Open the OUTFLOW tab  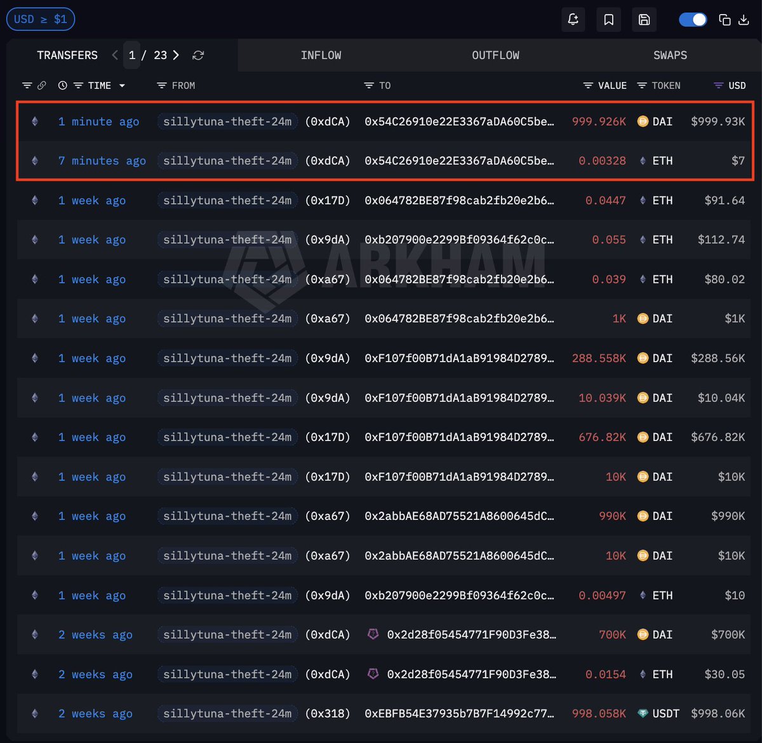pyautogui.click(x=495, y=55)
